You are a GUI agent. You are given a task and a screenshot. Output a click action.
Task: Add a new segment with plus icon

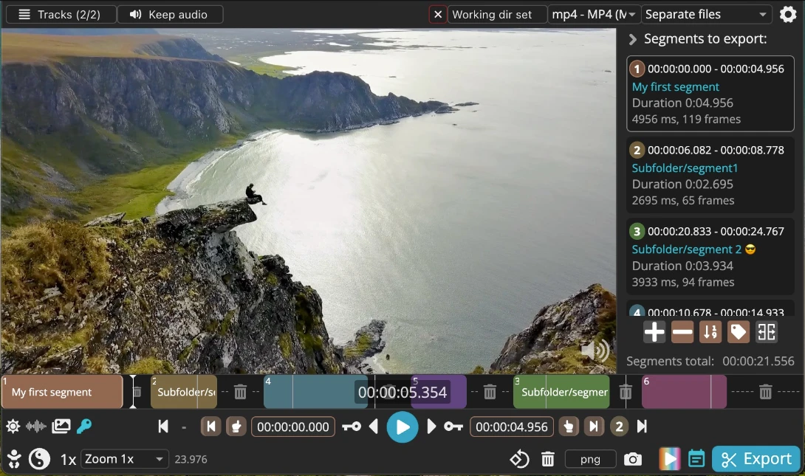[x=654, y=332]
